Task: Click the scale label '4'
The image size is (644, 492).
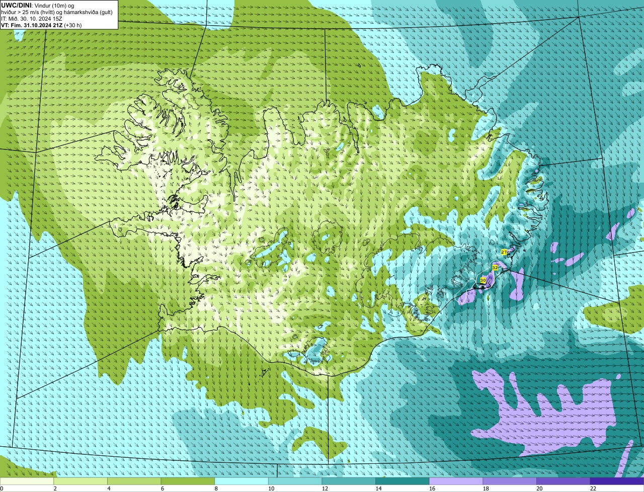Action: [x=109, y=488]
